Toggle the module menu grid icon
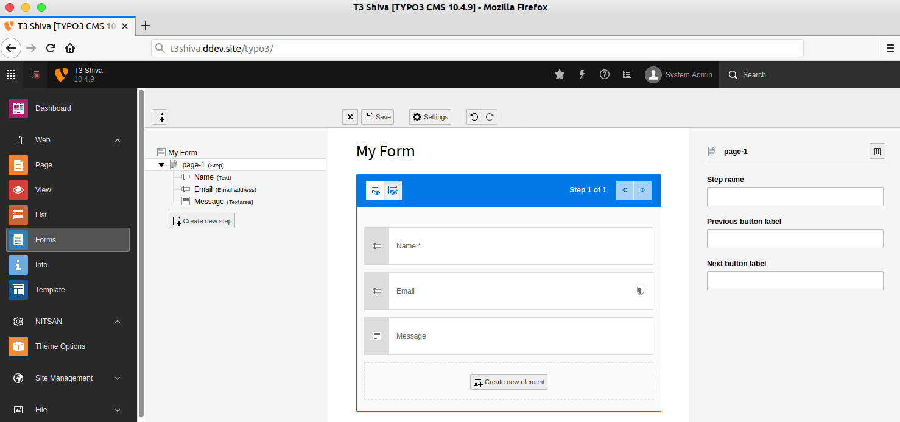Image resolution: width=900 pixels, height=422 pixels. pyautogui.click(x=11, y=74)
